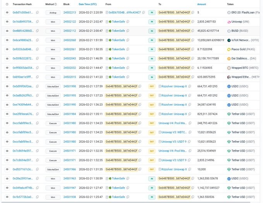Preview transaction 0x0d99f06f2ea eye icon
The width and height of the screenshot is (263, 203).
7,86
